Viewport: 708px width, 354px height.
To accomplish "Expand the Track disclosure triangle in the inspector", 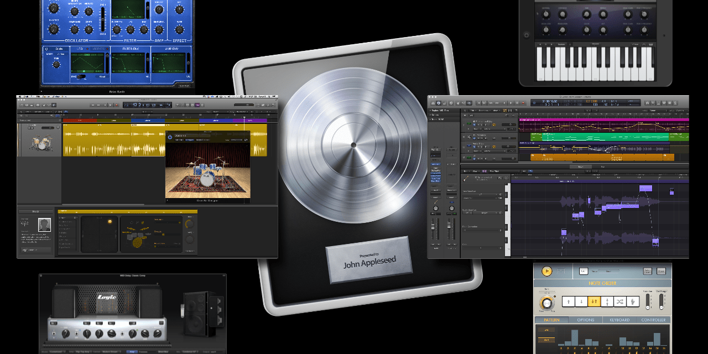I will point(430,119).
